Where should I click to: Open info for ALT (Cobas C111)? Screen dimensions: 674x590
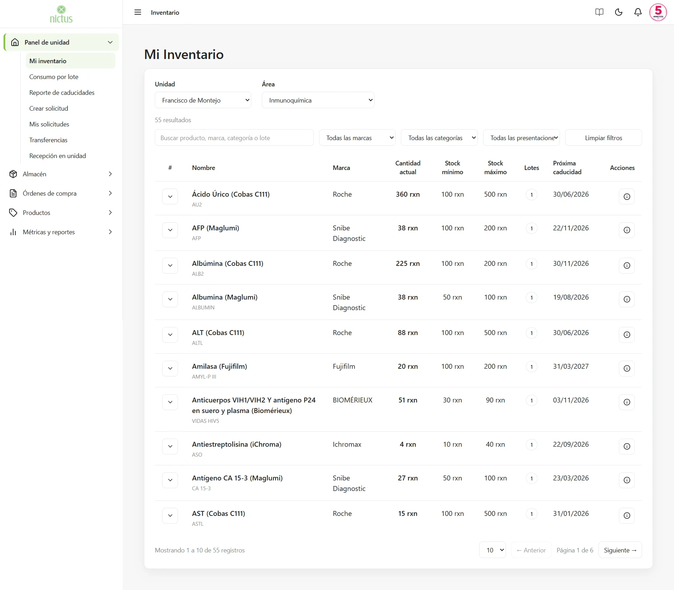click(x=627, y=335)
